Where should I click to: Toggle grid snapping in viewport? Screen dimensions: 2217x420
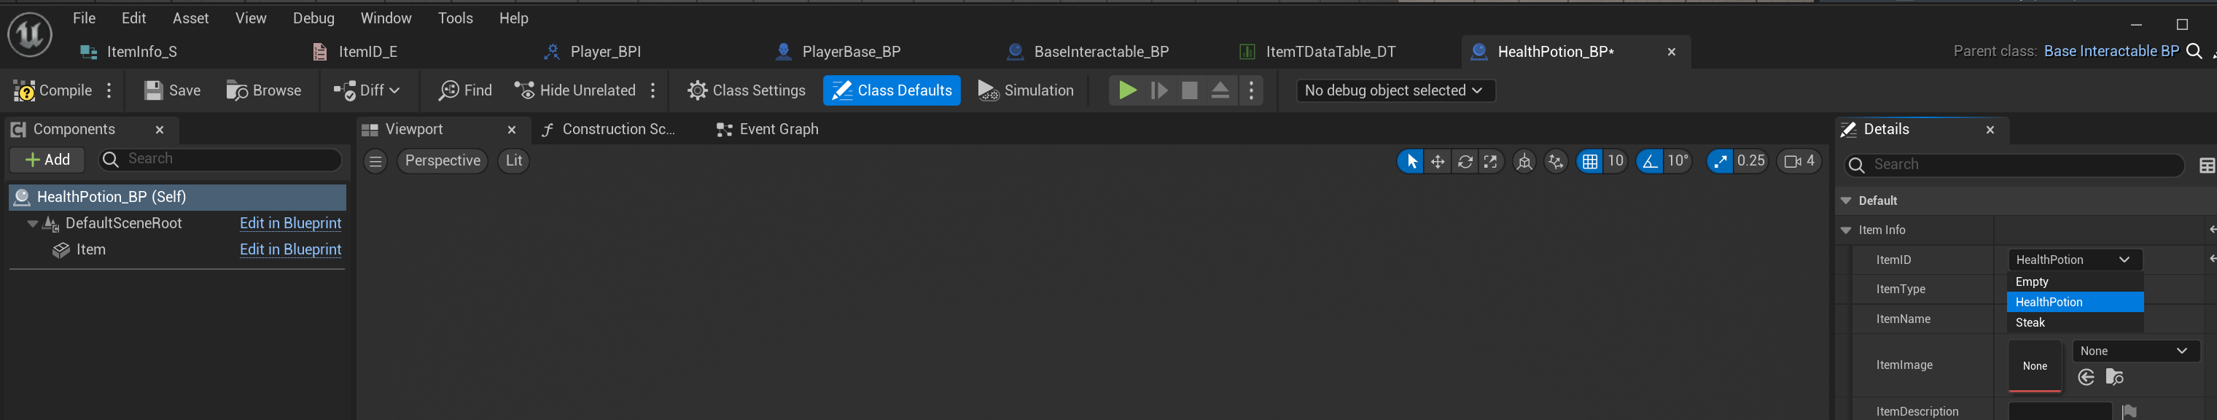click(x=1589, y=161)
